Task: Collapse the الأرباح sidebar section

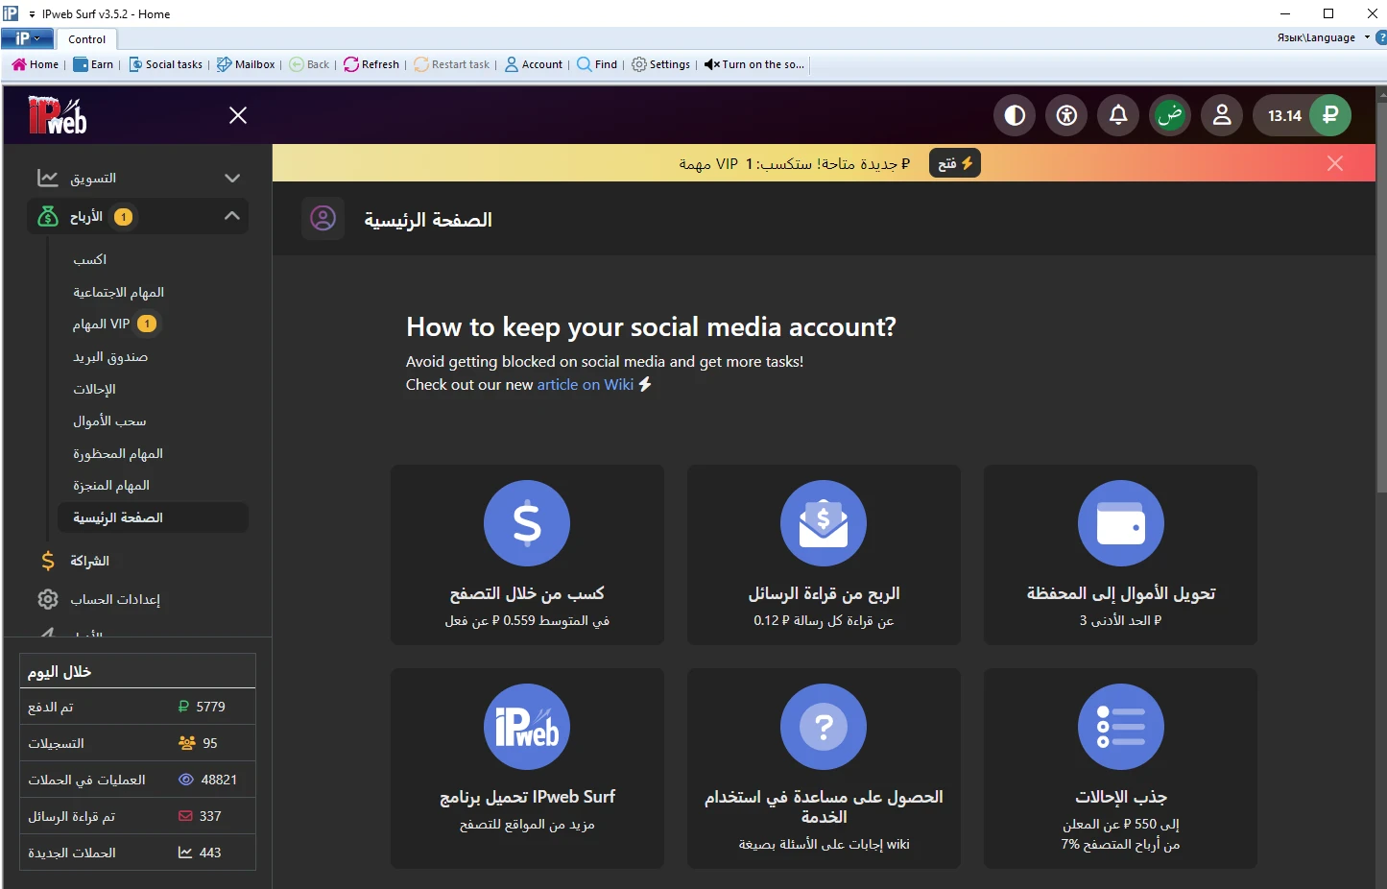Action: pyautogui.click(x=136, y=216)
